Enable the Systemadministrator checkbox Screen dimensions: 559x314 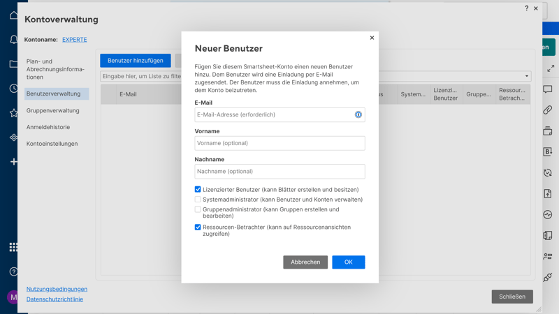coord(198,200)
